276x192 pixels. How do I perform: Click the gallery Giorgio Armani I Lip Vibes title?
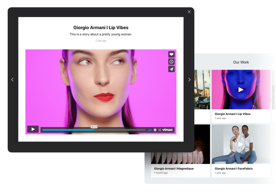tap(232, 114)
